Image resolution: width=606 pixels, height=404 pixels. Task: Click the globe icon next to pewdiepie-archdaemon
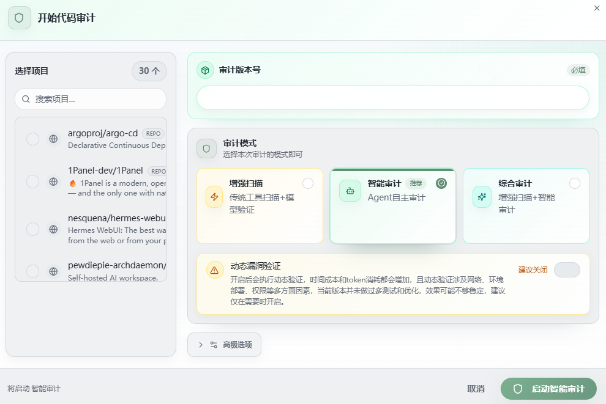[x=53, y=271]
